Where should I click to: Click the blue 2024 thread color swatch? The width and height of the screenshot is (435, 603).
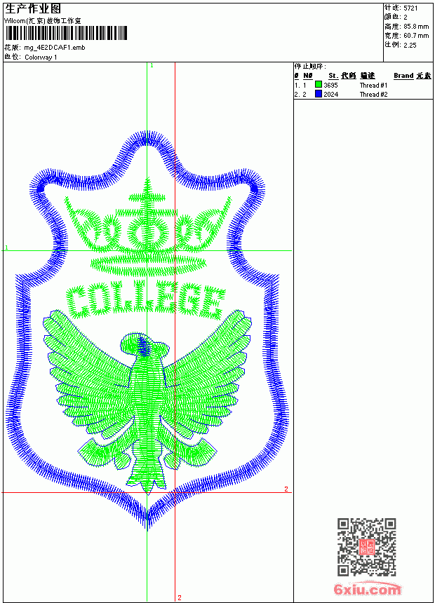(319, 94)
